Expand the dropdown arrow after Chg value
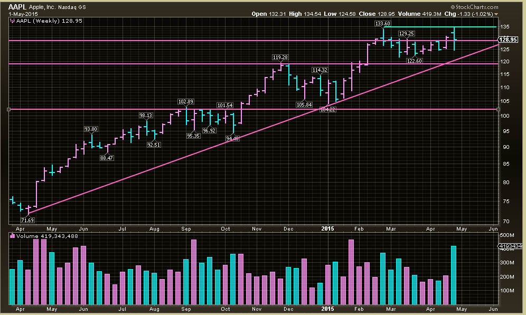Viewport: 526px width, 315px height. pos(496,14)
